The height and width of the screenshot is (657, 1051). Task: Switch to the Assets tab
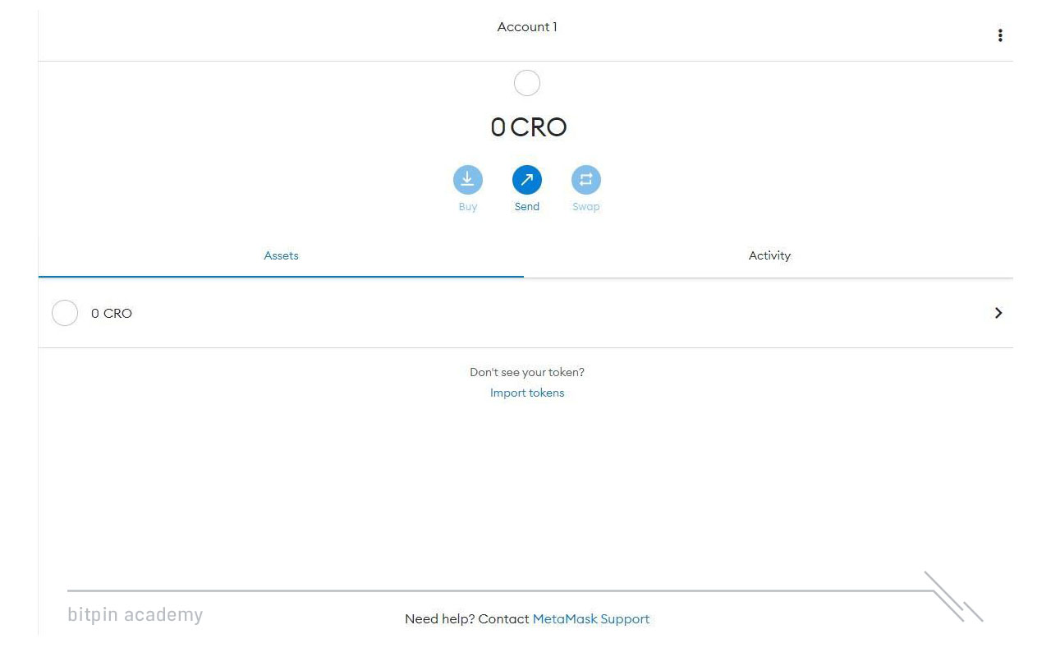point(281,255)
